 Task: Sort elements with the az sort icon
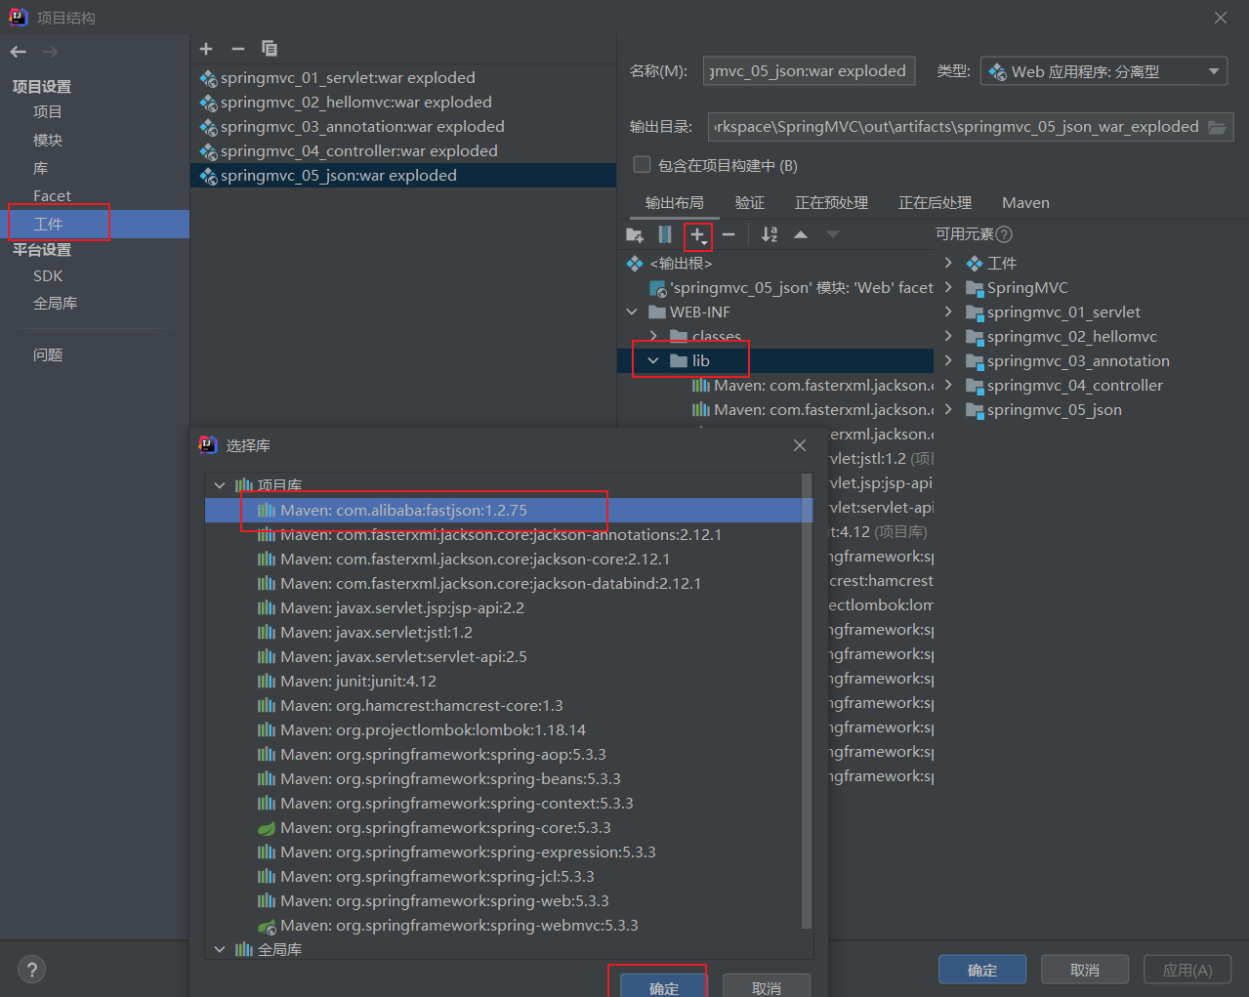pos(769,234)
